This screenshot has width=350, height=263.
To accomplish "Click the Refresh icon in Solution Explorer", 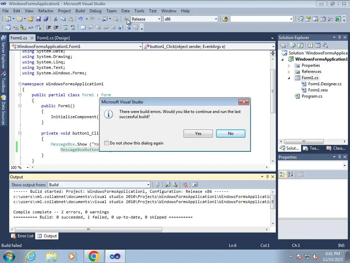I will tap(300, 45).
